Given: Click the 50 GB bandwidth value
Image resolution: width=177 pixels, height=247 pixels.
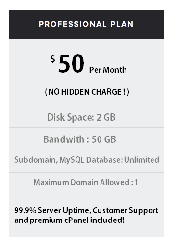Looking at the screenshot, I should [x=103, y=139].
